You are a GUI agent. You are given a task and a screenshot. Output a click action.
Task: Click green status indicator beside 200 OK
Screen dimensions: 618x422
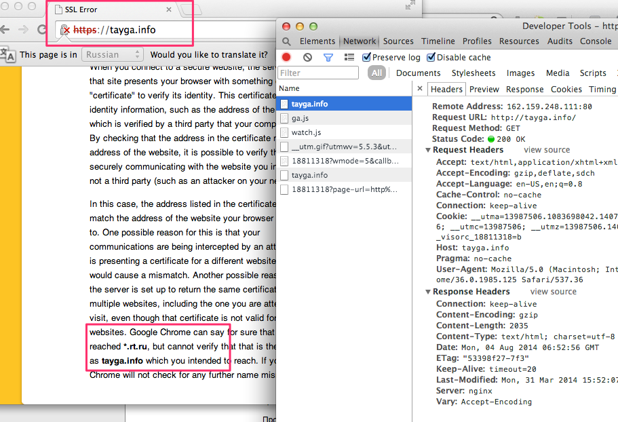491,139
